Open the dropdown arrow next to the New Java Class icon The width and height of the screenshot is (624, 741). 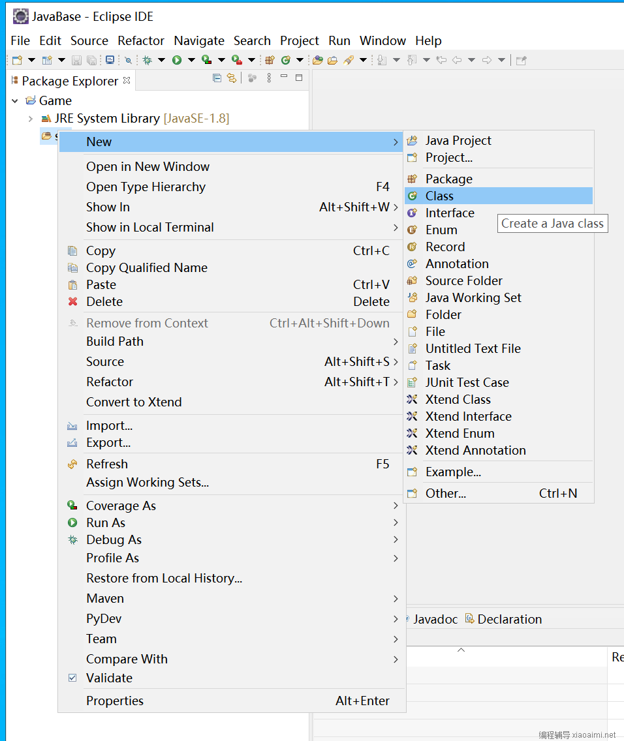[300, 60]
